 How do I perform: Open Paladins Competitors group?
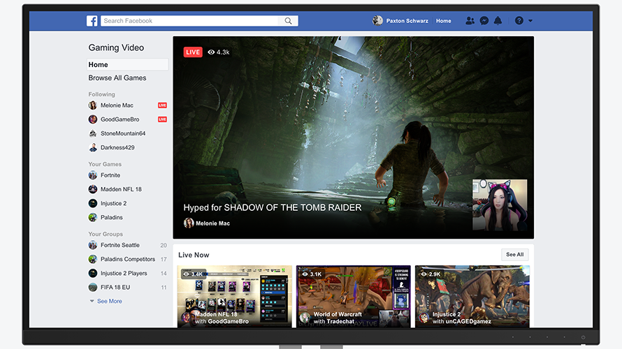click(128, 259)
